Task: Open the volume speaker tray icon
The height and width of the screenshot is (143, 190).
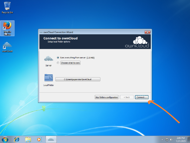Action: (x=171, y=140)
